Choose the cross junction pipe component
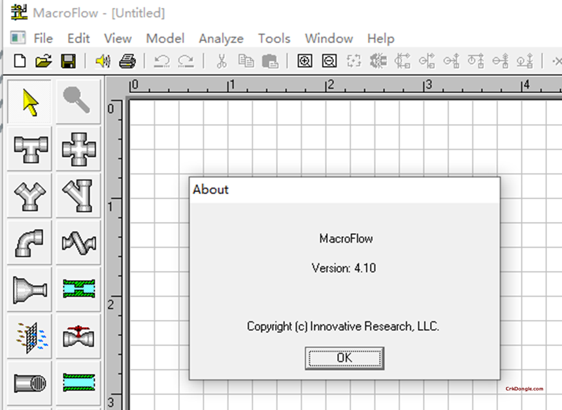562x410 pixels. point(78,150)
